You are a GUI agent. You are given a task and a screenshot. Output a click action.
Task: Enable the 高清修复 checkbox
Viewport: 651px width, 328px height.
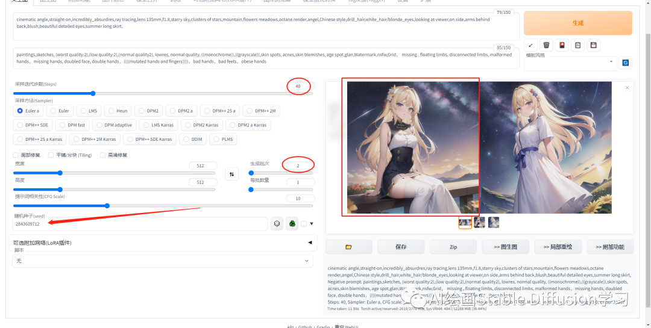[102, 155]
